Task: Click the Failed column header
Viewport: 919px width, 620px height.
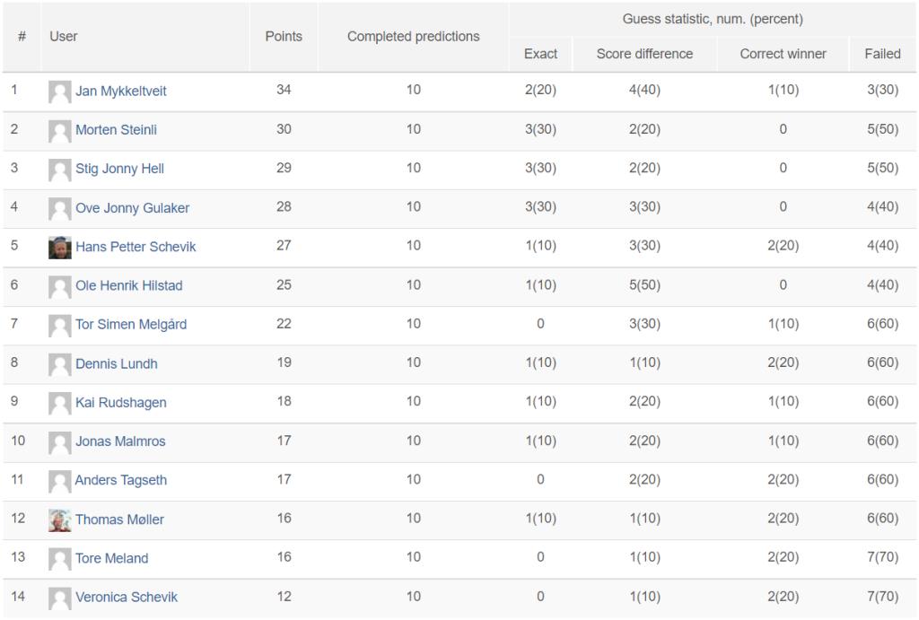Action: pos(882,54)
